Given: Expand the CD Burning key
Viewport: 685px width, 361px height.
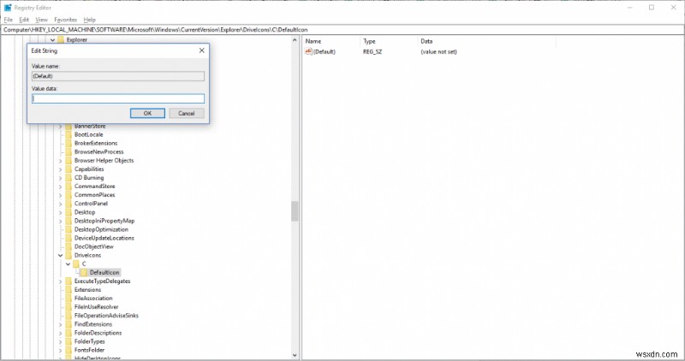Looking at the screenshot, I should pos(60,178).
